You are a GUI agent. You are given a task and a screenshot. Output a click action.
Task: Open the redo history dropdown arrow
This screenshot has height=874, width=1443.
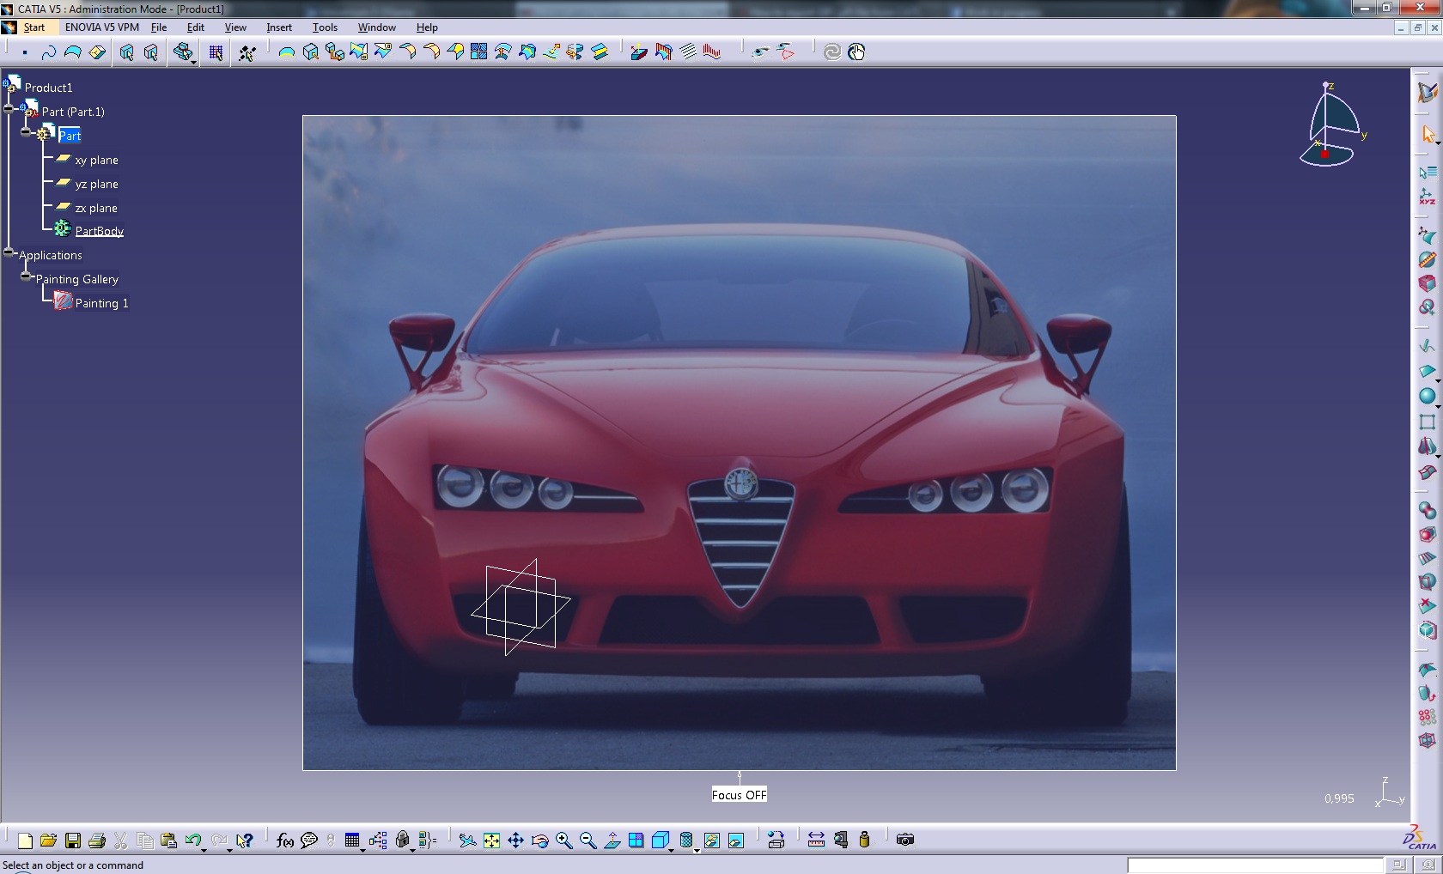click(x=229, y=849)
